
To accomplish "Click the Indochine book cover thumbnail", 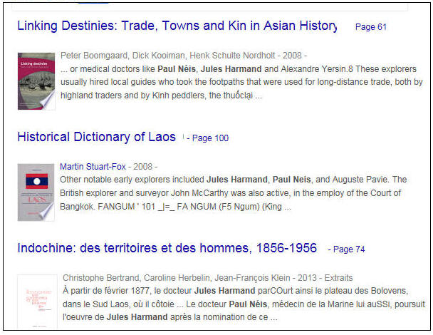I will tap(36, 302).
